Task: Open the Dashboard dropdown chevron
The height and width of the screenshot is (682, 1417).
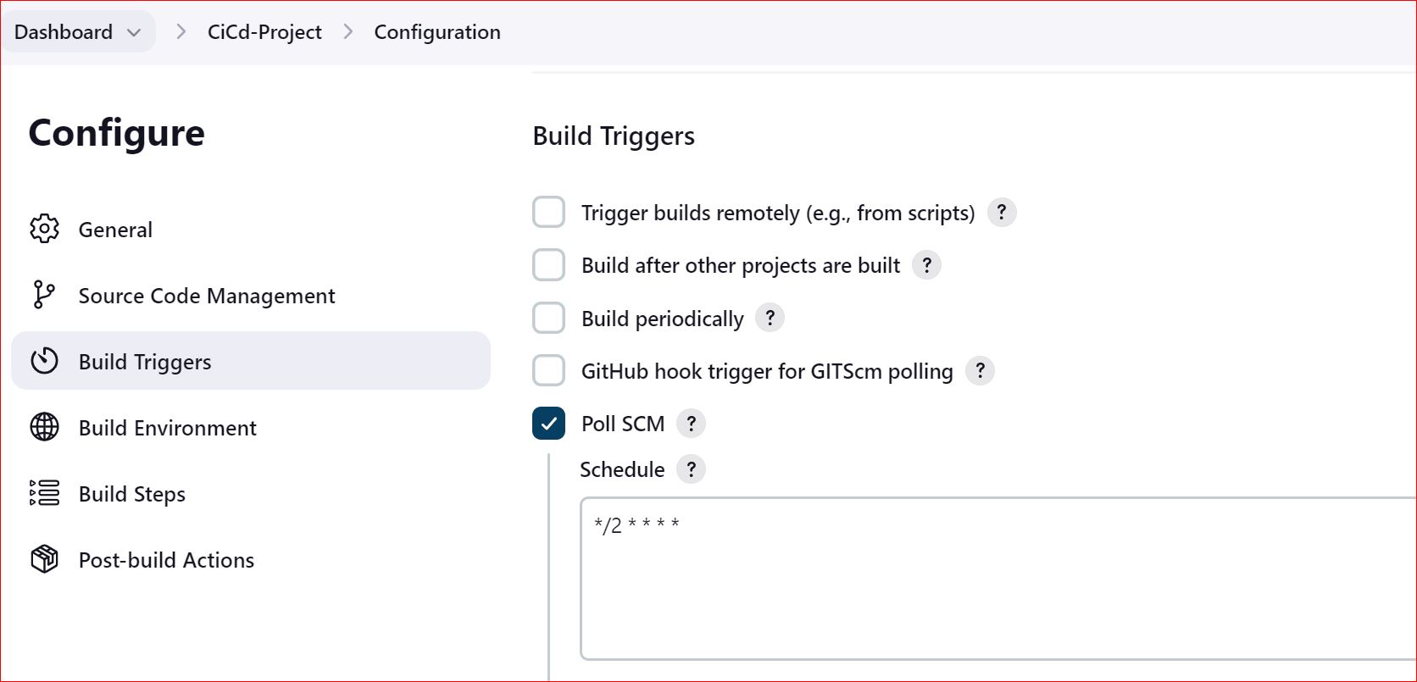Action: click(x=135, y=31)
